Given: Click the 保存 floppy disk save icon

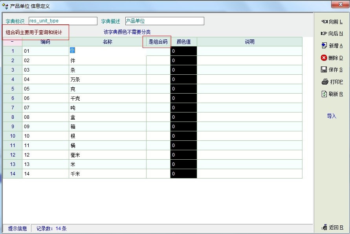Looking at the screenshot, I should click(324, 70).
